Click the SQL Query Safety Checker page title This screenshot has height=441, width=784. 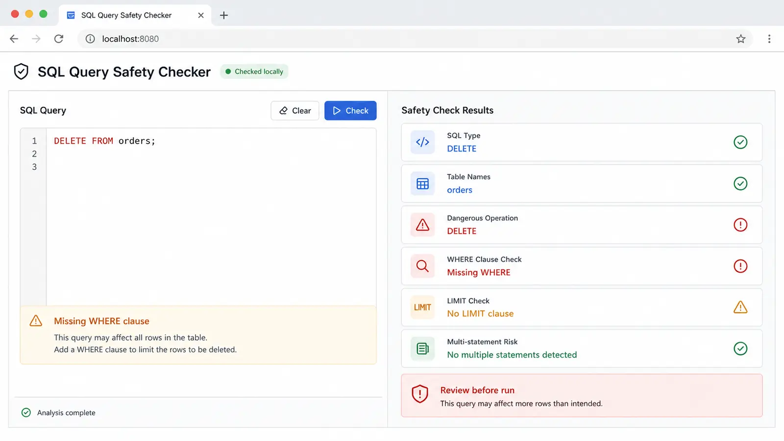click(124, 72)
